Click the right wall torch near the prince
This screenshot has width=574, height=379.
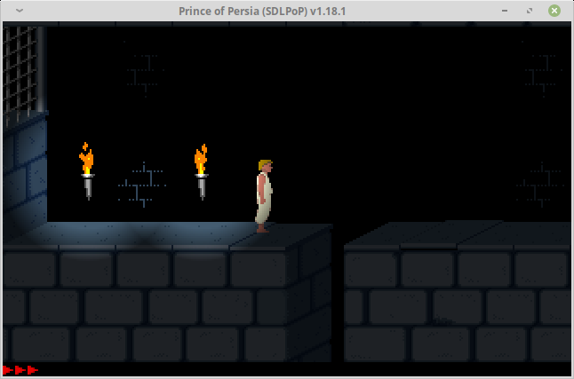click(x=202, y=172)
